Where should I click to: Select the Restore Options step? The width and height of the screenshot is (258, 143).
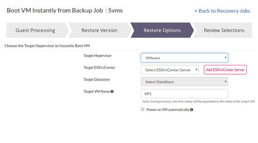point(162,31)
